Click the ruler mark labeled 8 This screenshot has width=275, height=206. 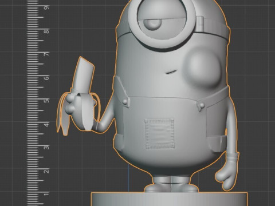47,31
